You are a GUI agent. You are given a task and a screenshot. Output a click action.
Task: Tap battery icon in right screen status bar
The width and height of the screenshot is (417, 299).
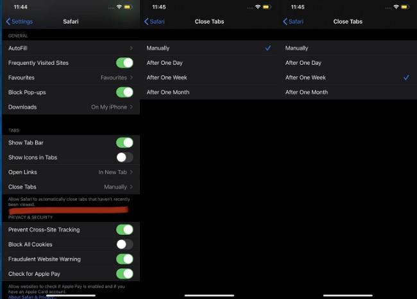(x=405, y=7)
